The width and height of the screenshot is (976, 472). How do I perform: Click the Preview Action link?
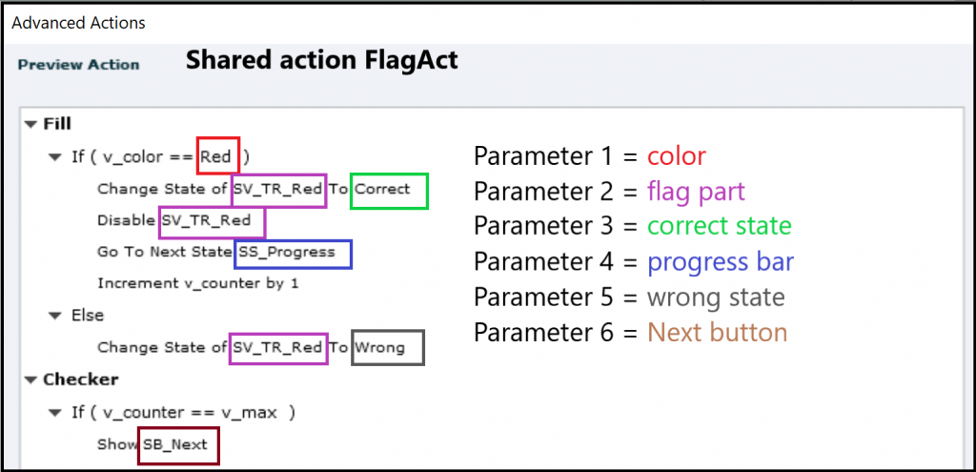78,65
